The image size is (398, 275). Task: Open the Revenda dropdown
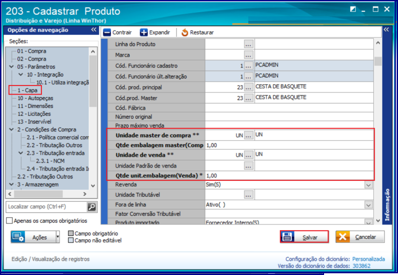coord(369,185)
